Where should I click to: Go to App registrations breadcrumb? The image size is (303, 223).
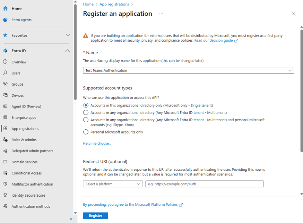[x=114, y=4]
